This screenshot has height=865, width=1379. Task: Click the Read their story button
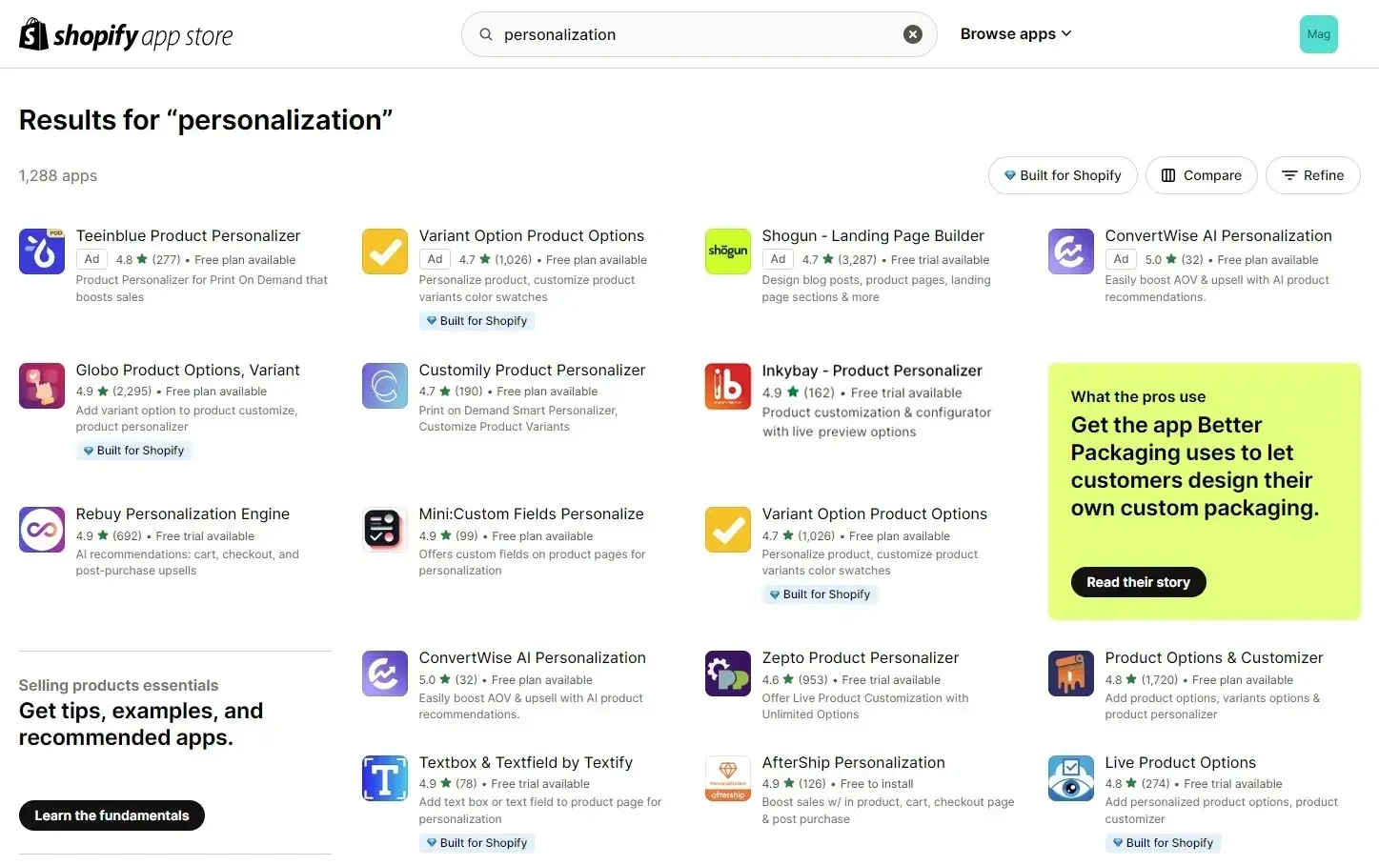click(x=1137, y=582)
